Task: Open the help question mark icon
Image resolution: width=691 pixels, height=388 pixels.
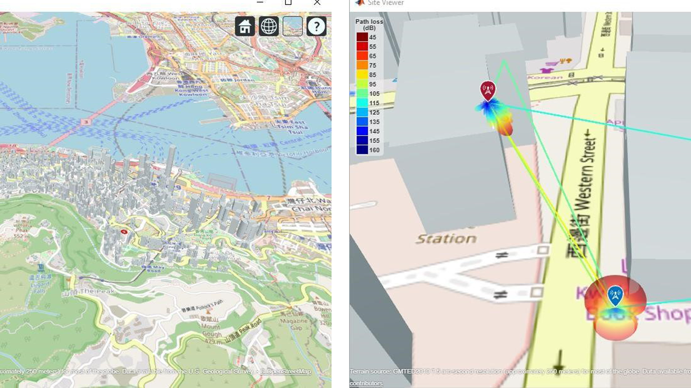Action: tap(316, 26)
